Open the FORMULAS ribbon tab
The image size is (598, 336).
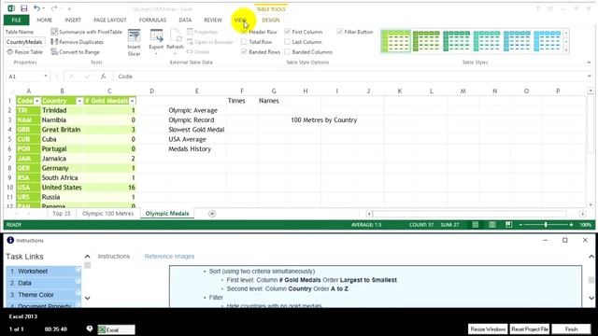click(x=152, y=20)
